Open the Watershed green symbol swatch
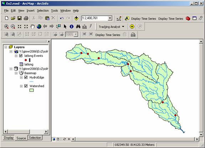This screenshot has width=205, height=148. (x=31, y=90)
